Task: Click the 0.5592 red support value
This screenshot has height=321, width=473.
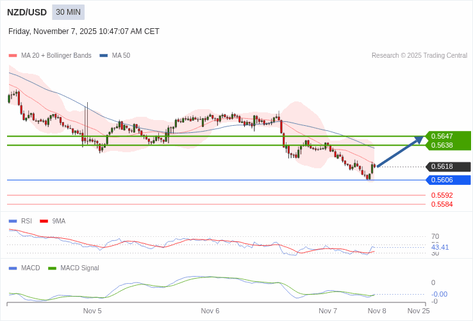Action: 442,195
